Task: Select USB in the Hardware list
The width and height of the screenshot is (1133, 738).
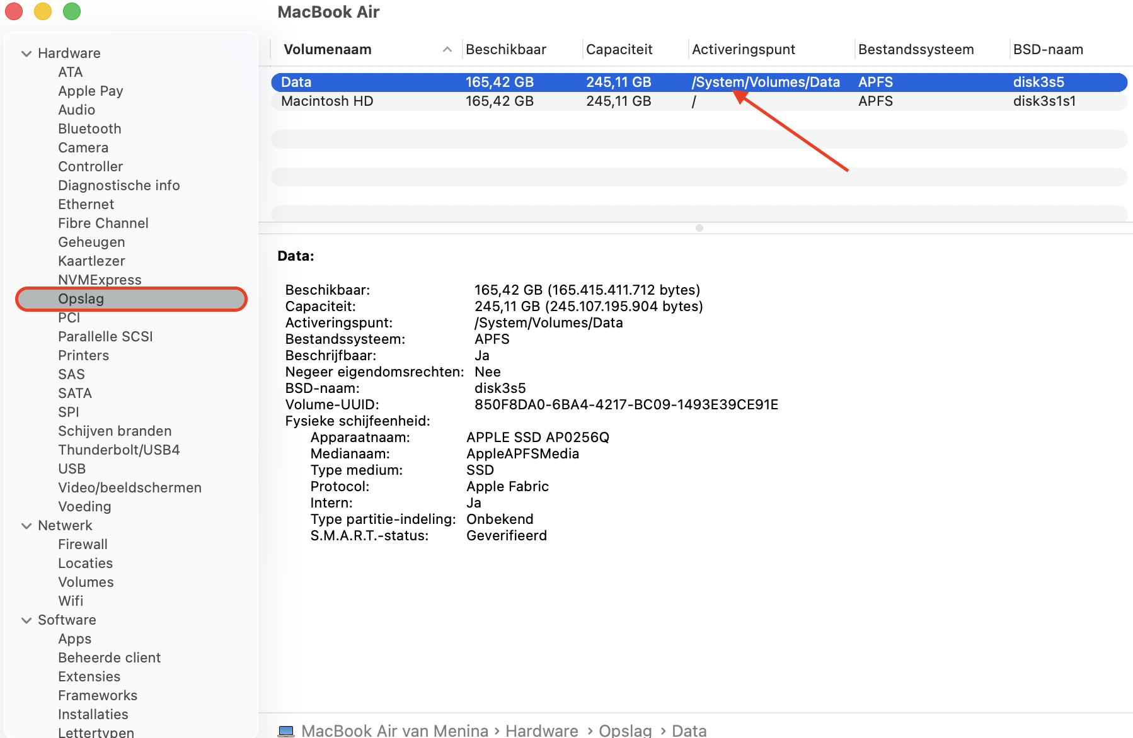Action: coord(72,468)
